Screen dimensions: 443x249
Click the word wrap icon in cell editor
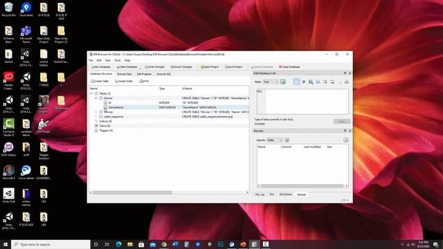(296, 82)
